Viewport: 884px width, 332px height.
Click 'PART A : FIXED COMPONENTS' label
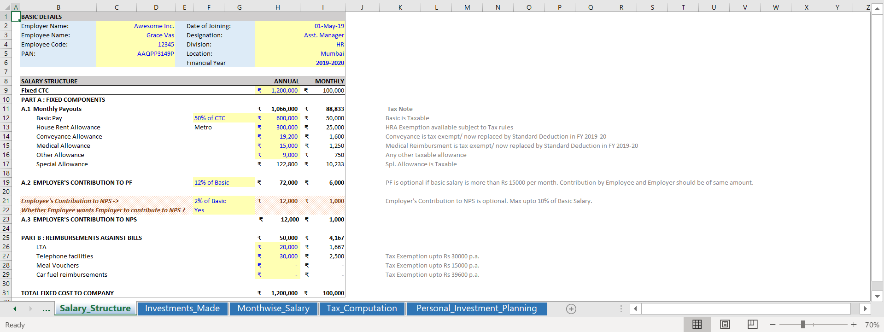[x=63, y=100]
